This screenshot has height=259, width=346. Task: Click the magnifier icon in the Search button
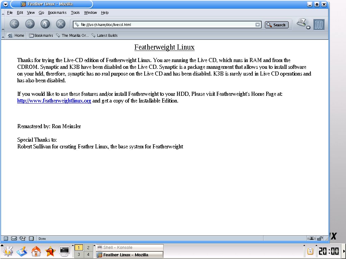tap(269, 25)
